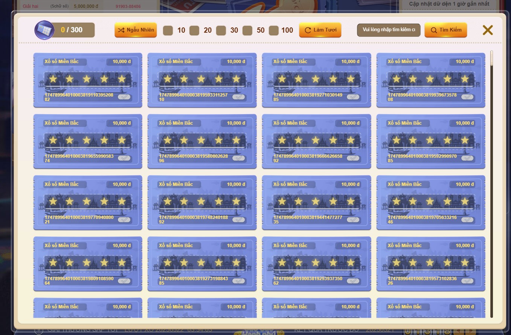
Task: Click the Làm Tươi refresh button
Action: 320,30
